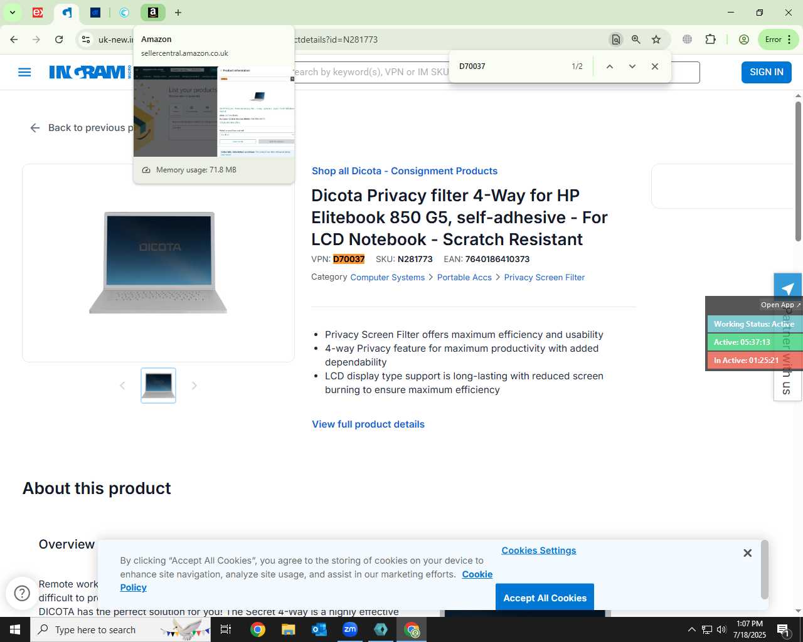Open the Windows Start menu

pyautogui.click(x=15, y=629)
